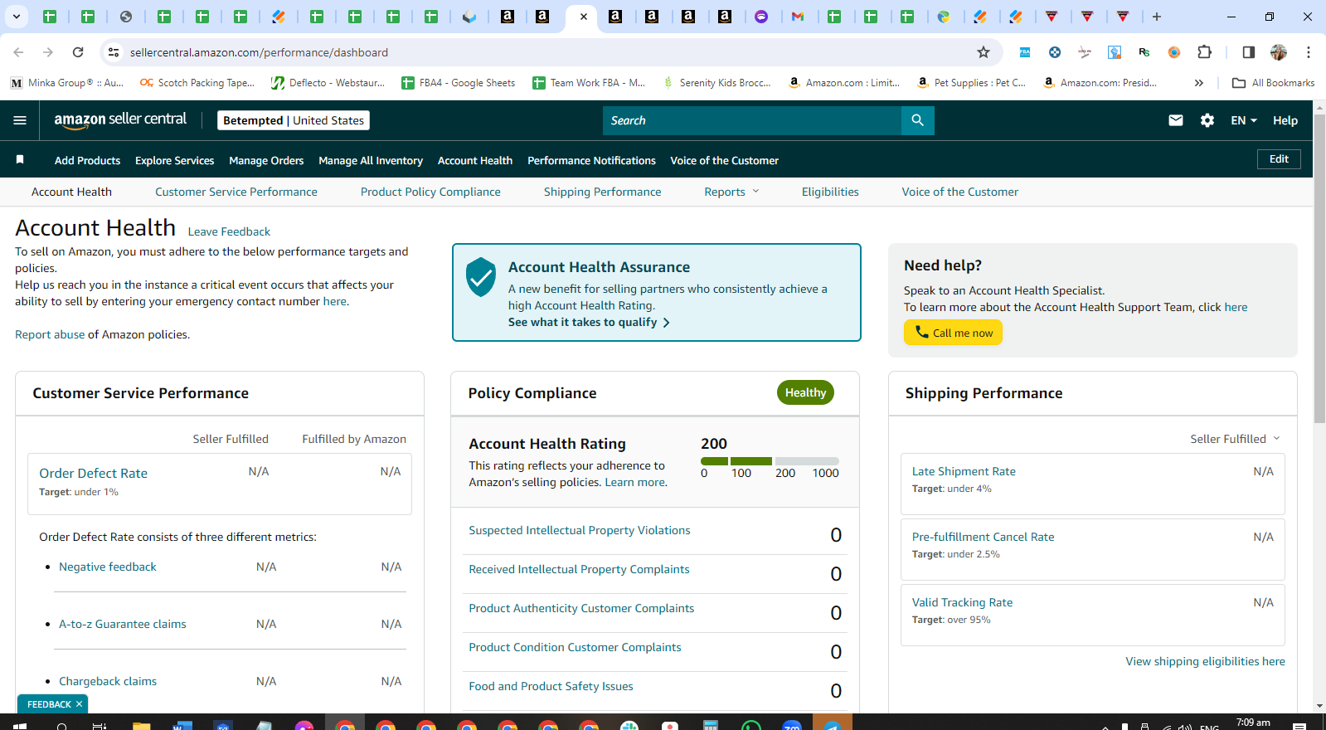Open the Order Defect Rate link
The image size is (1326, 730).
click(x=94, y=473)
